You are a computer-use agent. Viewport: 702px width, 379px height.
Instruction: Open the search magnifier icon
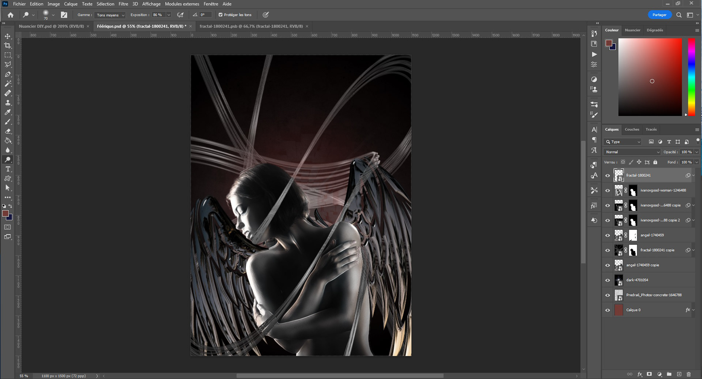[x=679, y=15]
